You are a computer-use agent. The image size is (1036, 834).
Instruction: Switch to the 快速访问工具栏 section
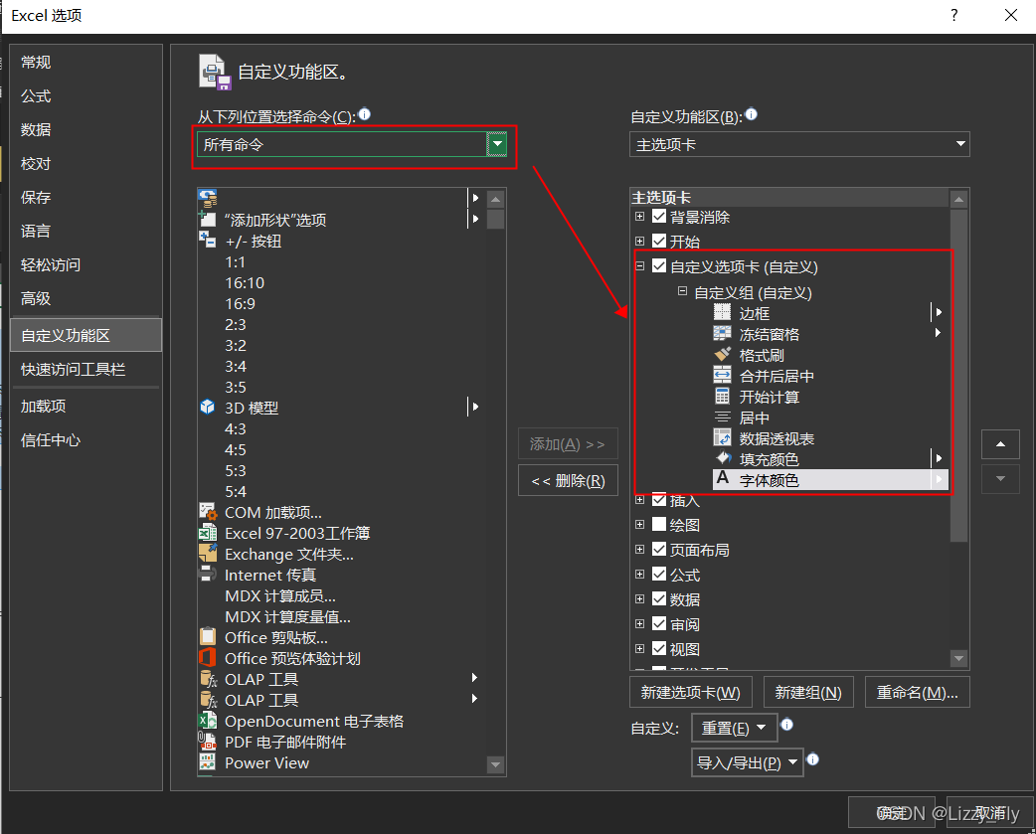75,370
